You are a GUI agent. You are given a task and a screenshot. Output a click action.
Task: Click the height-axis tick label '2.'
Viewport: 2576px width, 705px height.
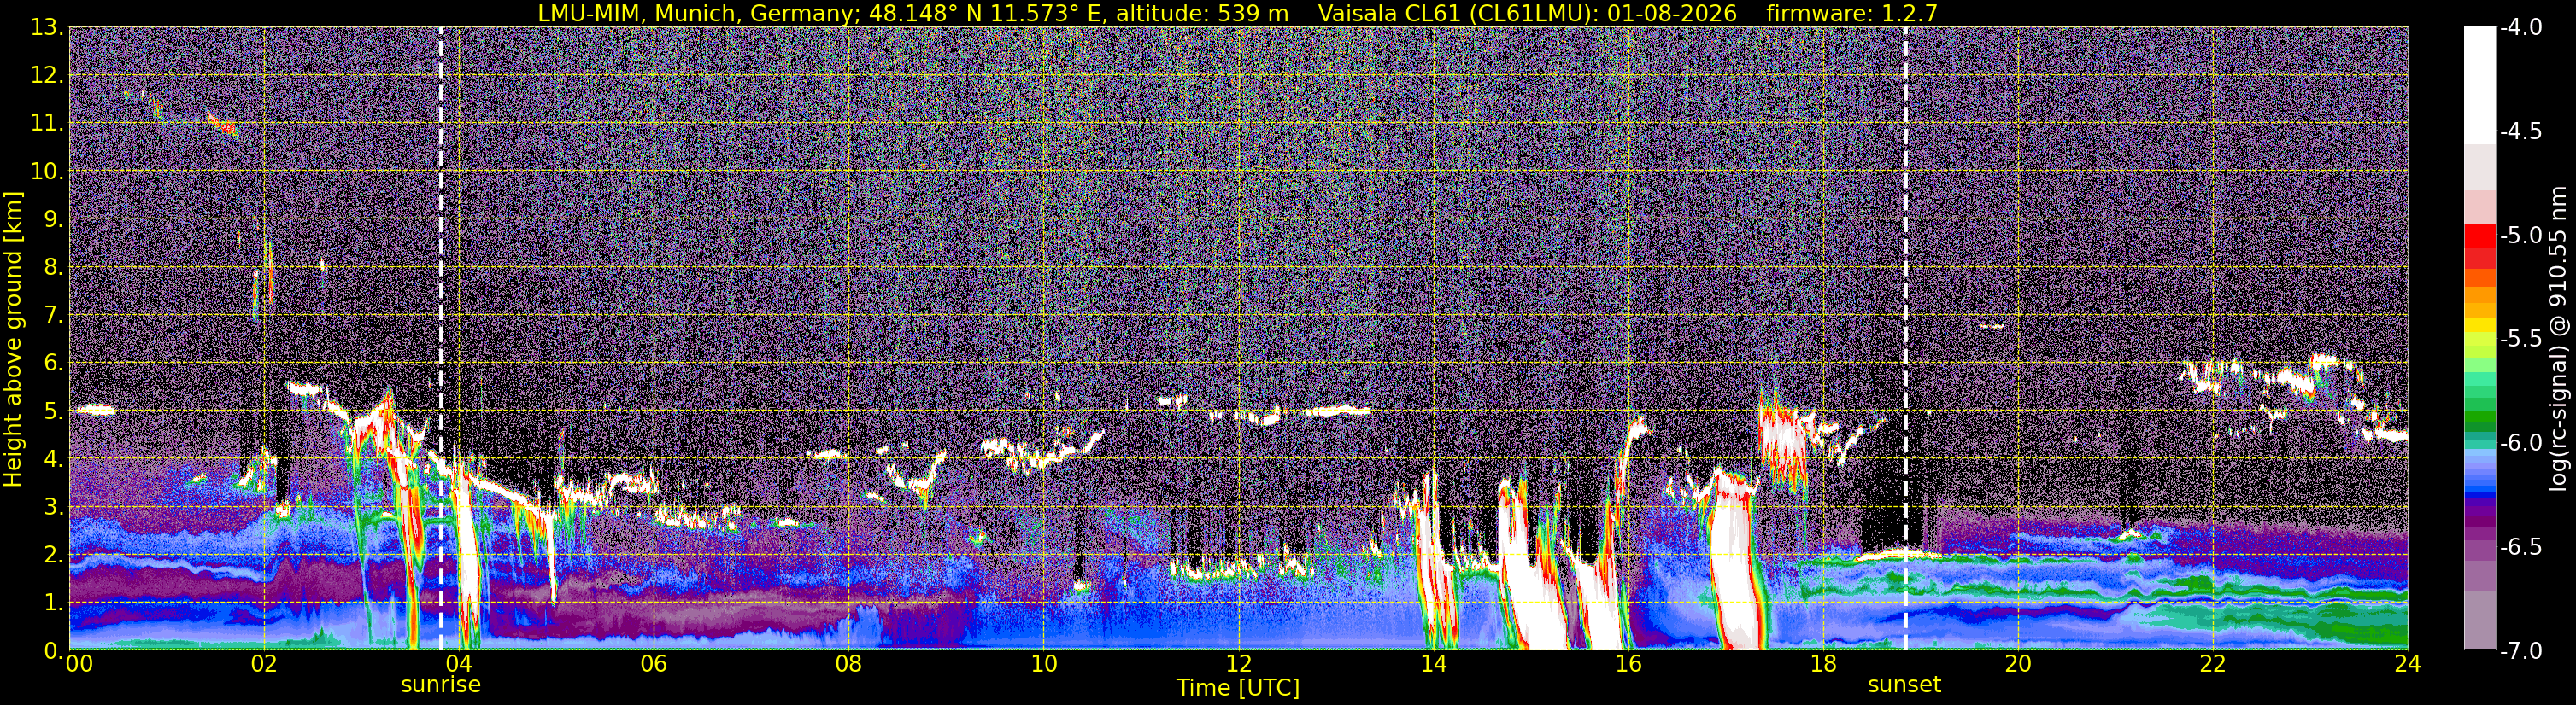tap(53, 556)
